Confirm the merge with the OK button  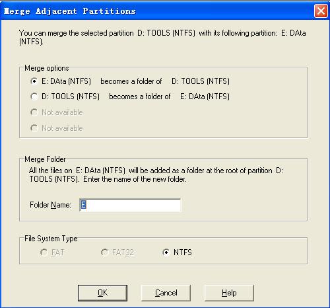102,293
